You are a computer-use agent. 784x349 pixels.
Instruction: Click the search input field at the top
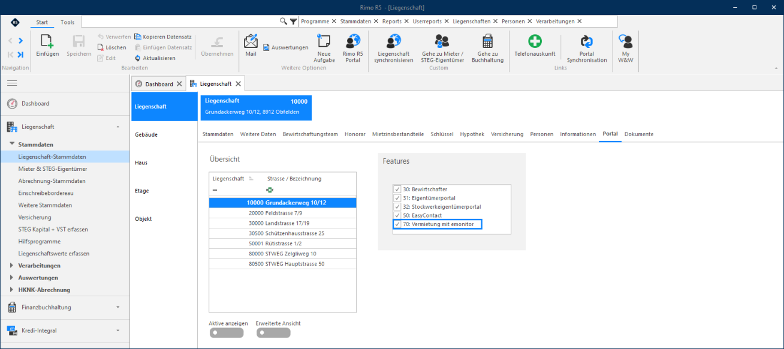tap(180, 21)
